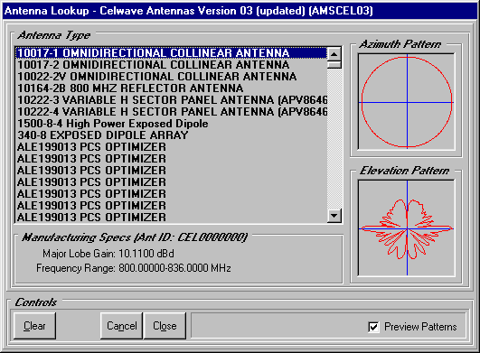The height and width of the screenshot is (353, 480).
Task: Toggle the Preview Patterns checkbox
Action: coord(373,327)
